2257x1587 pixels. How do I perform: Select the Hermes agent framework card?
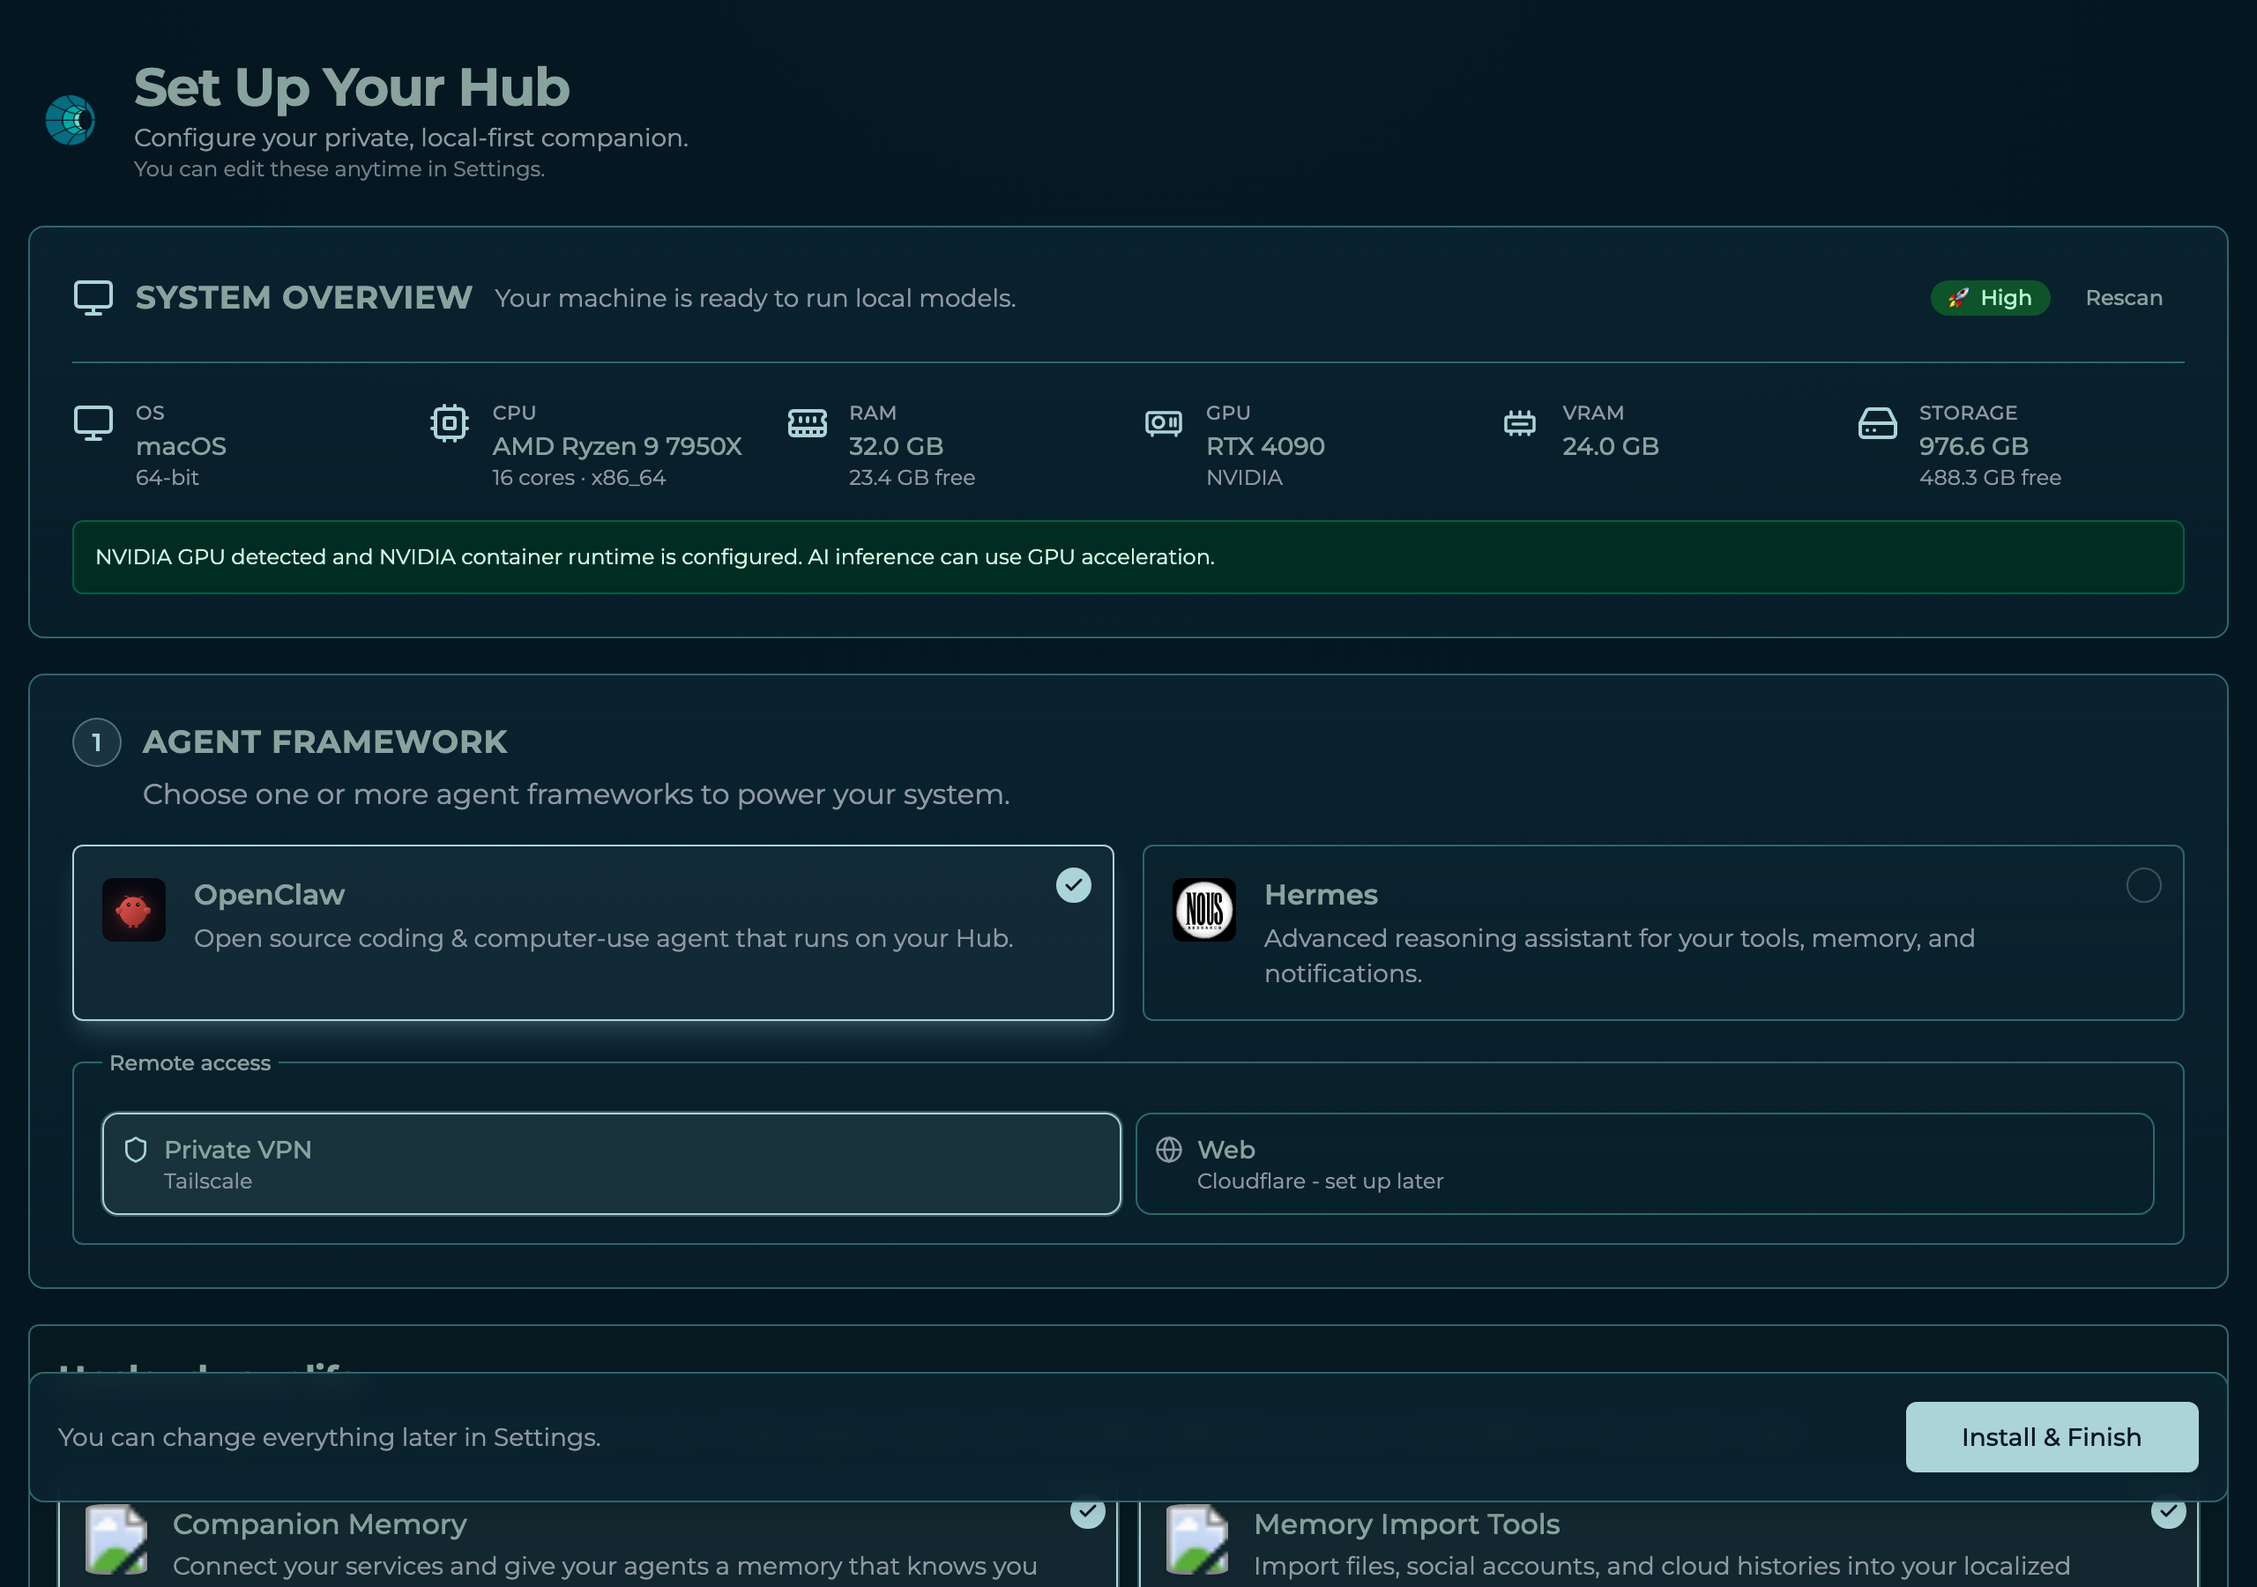click(1662, 932)
